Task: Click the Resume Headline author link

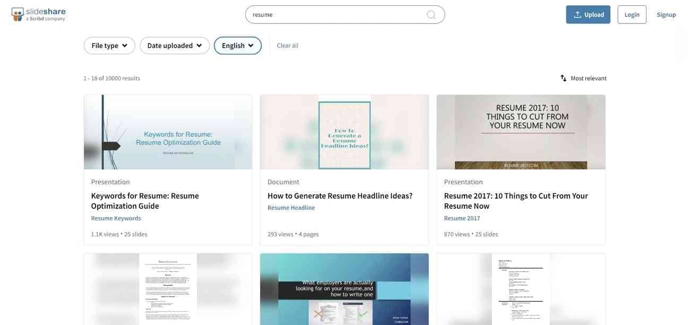Action: click(x=291, y=208)
